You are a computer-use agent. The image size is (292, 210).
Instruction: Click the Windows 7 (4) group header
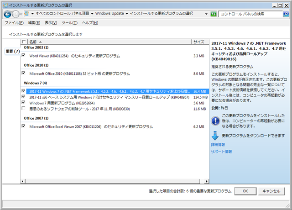point(36,83)
